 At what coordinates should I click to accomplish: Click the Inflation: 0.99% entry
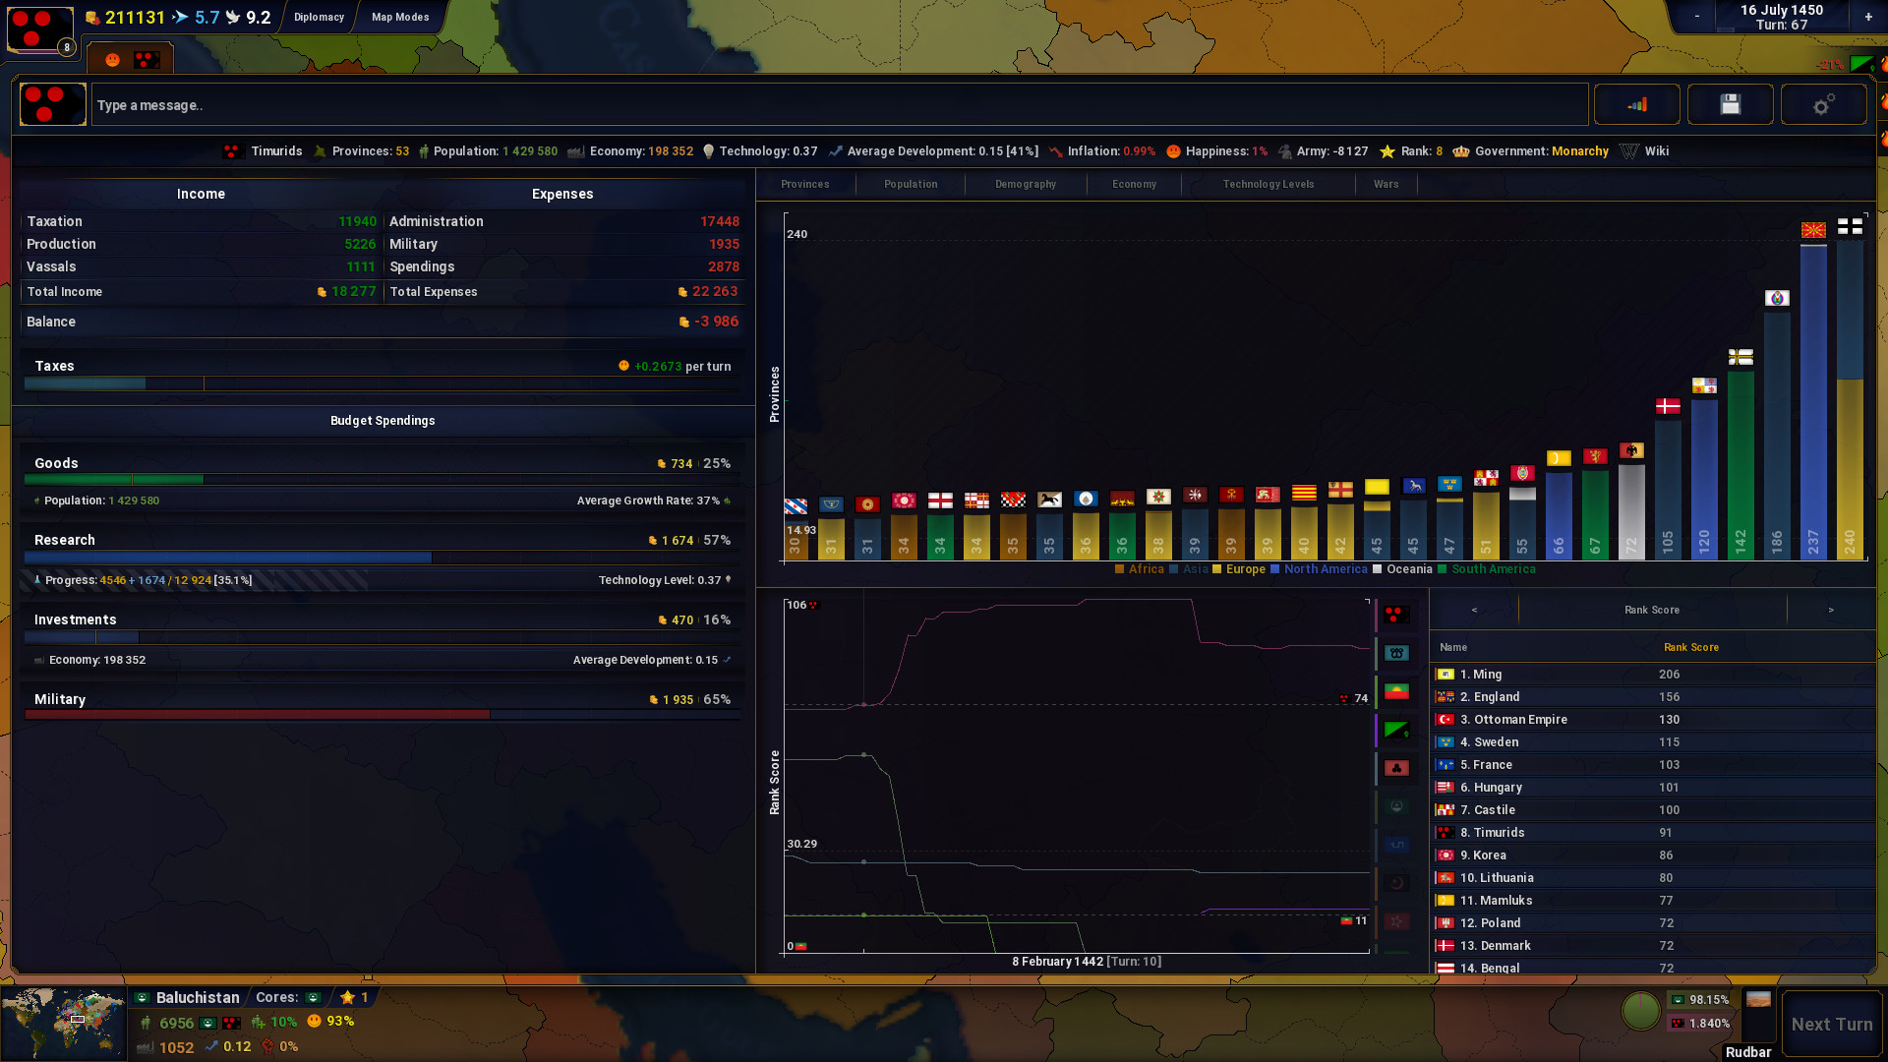click(x=1101, y=151)
